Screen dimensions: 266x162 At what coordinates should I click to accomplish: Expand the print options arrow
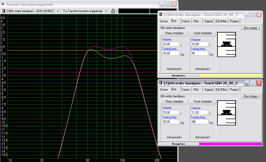[117, 11]
